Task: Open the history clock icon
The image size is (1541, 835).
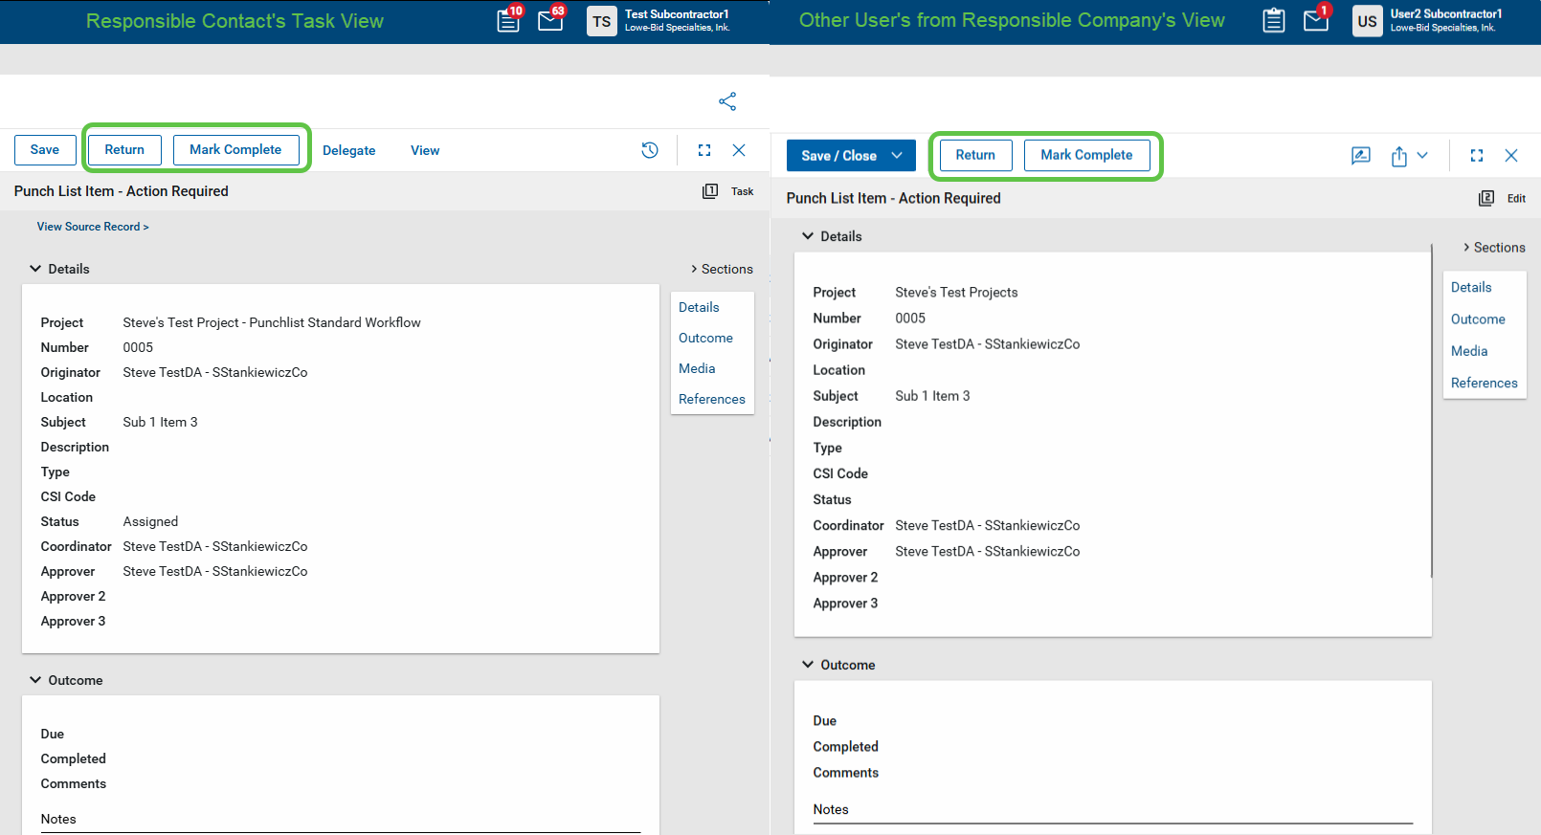Action: 650,150
